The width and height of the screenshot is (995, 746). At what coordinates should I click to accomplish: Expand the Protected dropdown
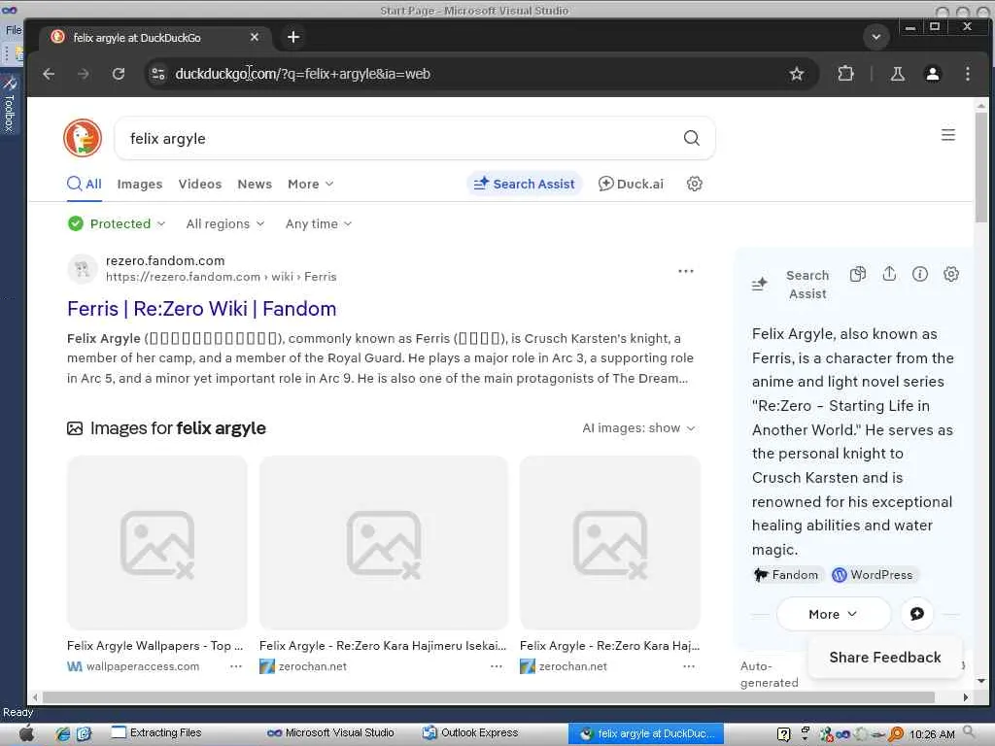pyautogui.click(x=117, y=223)
